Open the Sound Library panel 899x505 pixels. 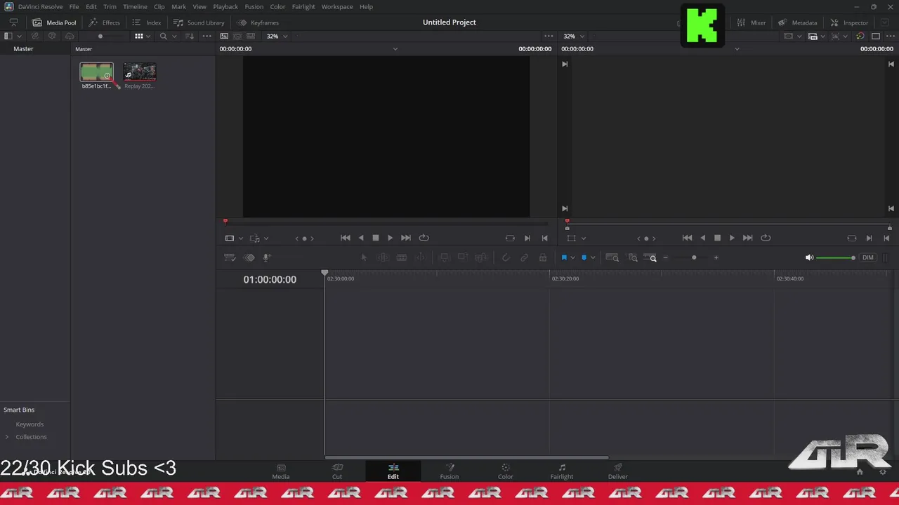199,22
